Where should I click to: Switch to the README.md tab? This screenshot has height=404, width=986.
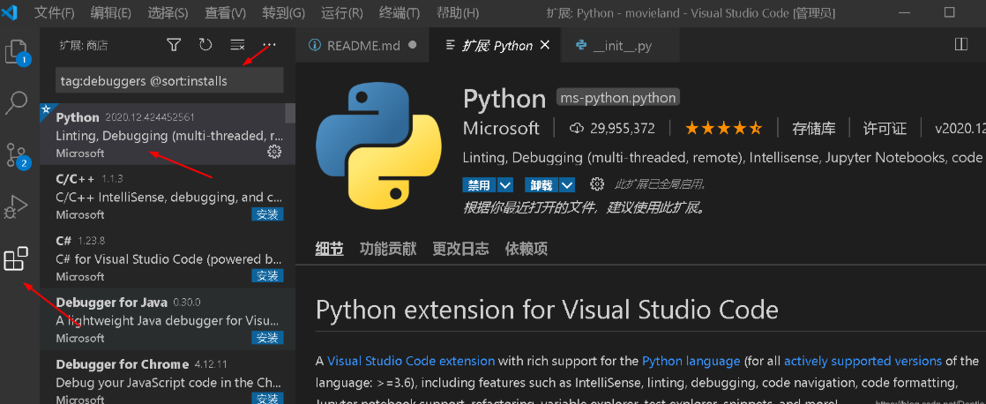tap(362, 45)
